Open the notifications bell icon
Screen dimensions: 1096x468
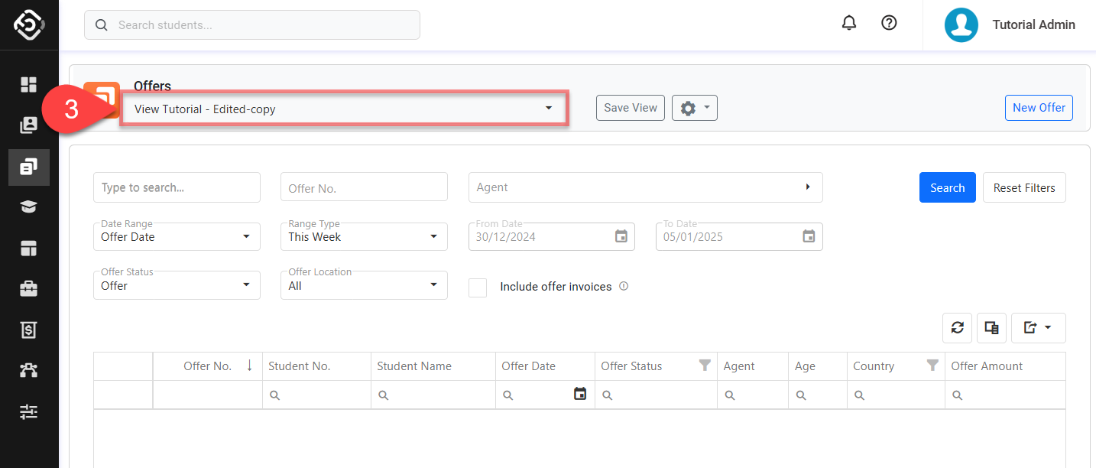click(848, 23)
